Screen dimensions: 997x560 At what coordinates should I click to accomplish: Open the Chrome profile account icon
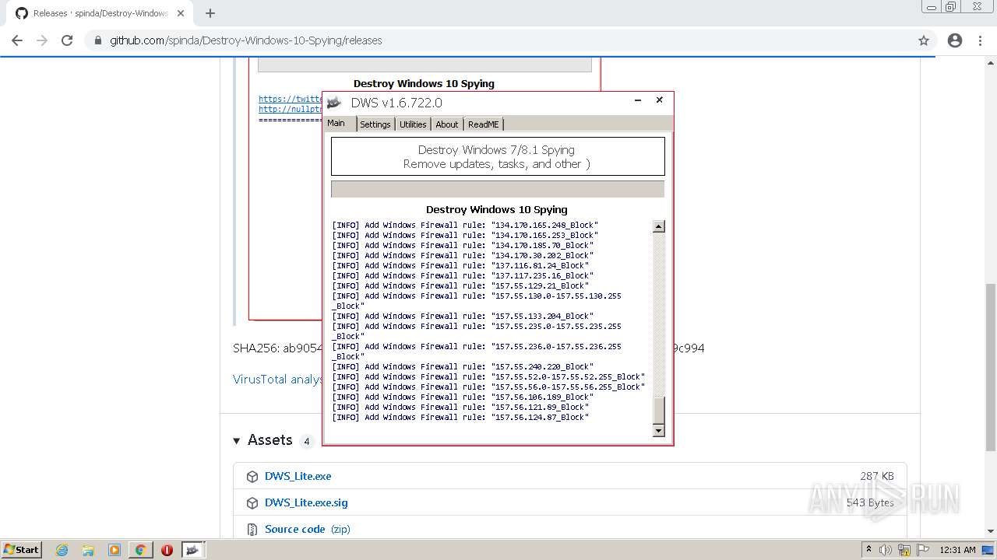(x=955, y=40)
